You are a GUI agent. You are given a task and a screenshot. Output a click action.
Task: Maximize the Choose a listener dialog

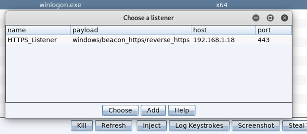point(270,18)
